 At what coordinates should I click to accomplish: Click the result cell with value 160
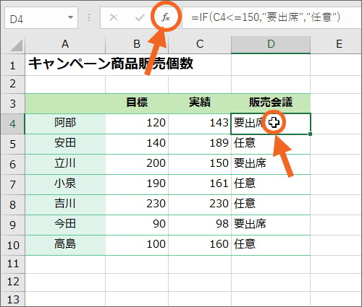coord(200,245)
